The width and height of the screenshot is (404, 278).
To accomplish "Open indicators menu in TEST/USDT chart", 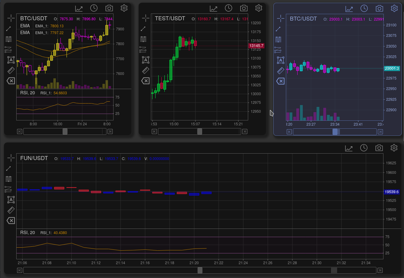I will click(214, 9).
